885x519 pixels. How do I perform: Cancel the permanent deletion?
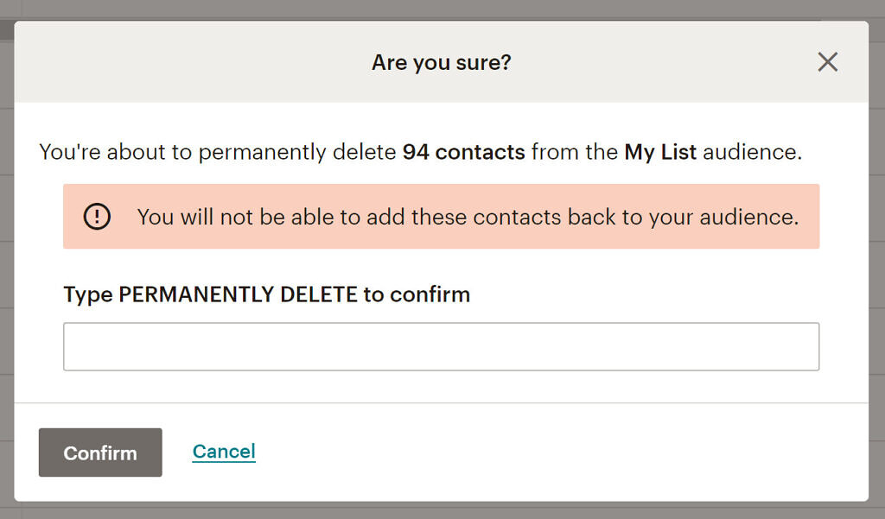[224, 451]
